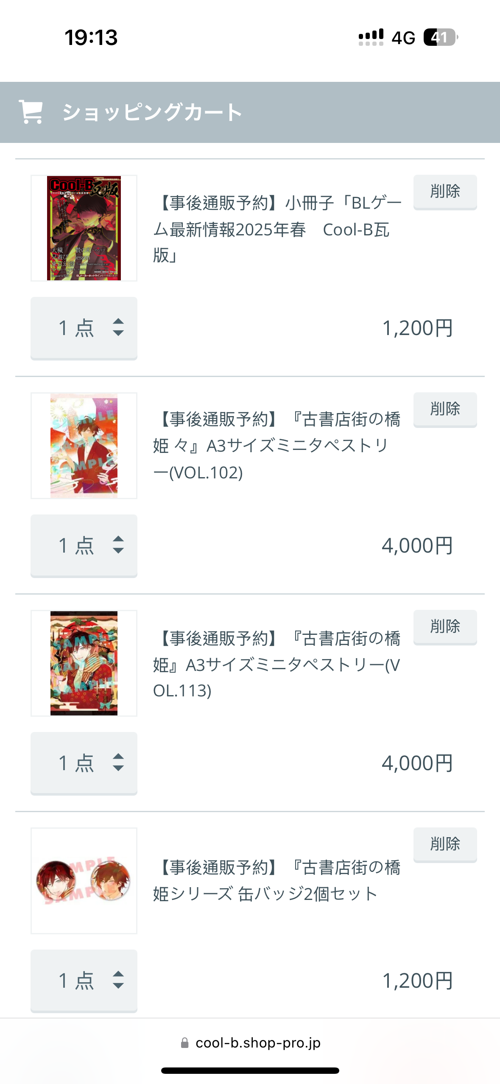This screenshot has height=1084, width=500.
Task: Open quantity dropdown for 缶バッジ2個セット
Action: (84, 981)
